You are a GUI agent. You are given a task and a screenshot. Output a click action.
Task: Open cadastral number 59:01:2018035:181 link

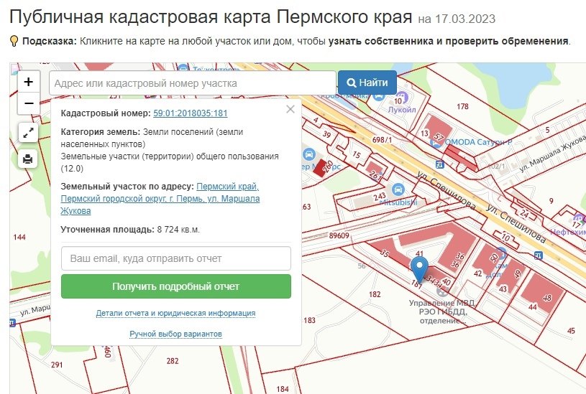191,113
